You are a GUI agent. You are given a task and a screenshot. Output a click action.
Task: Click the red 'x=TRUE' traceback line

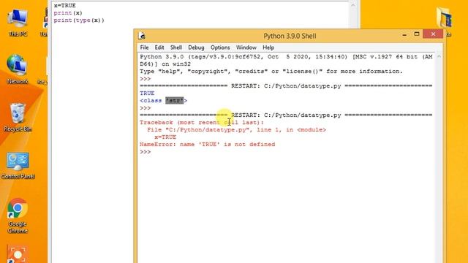165,137
